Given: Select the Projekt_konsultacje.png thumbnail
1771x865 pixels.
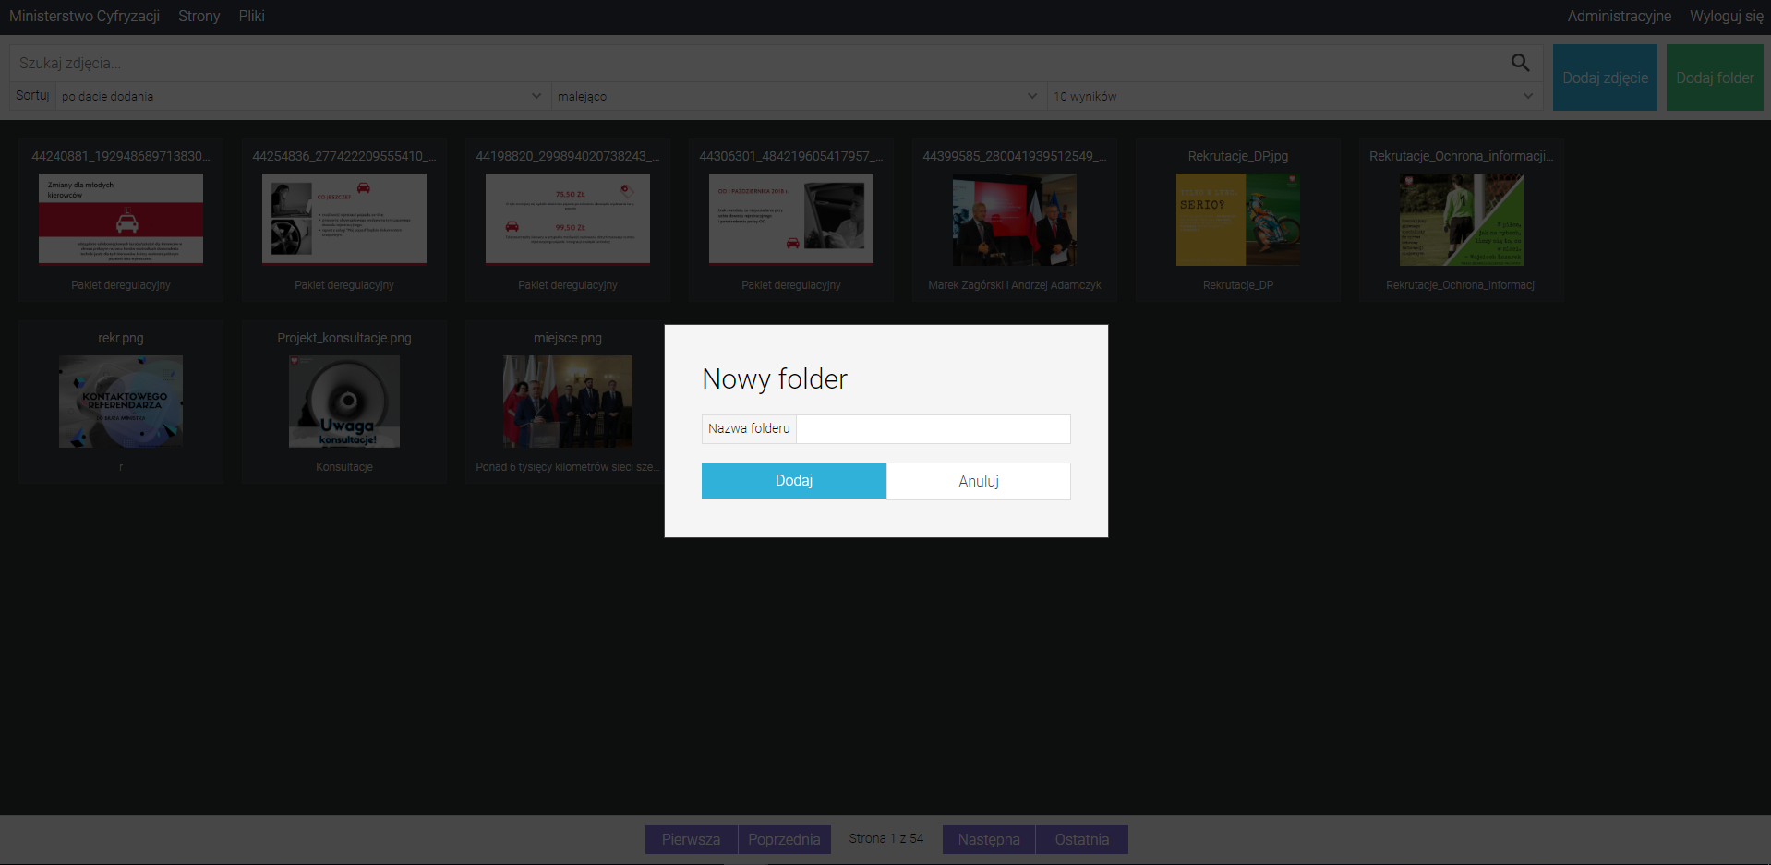Looking at the screenshot, I should 344,402.
